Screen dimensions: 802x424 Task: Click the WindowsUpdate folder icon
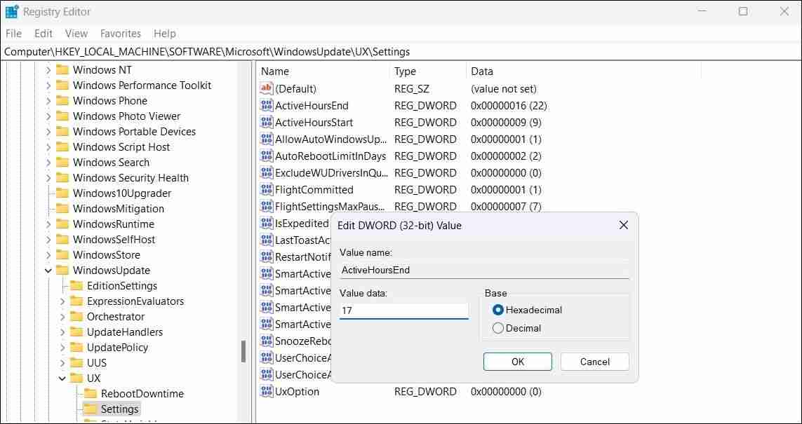point(62,270)
